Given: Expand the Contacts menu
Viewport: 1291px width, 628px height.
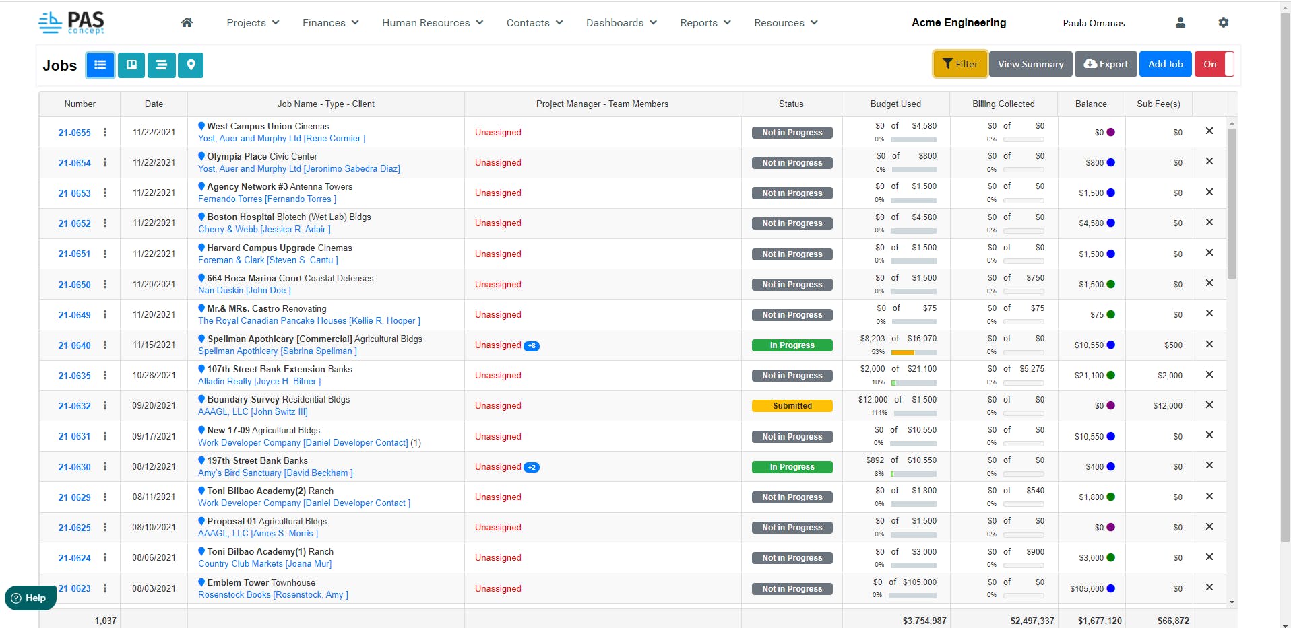Looking at the screenshot, I should click(534, 23).
